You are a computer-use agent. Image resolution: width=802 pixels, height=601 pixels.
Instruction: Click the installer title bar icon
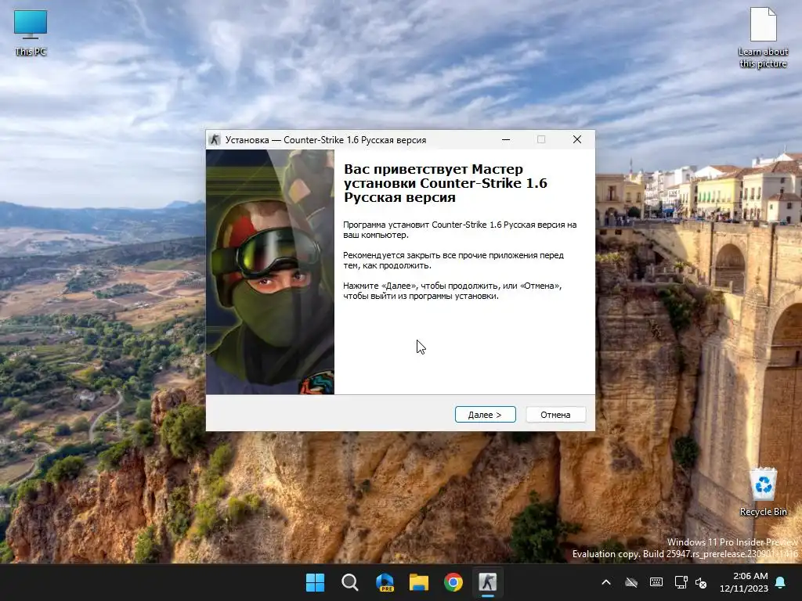(x=215, y=139)
